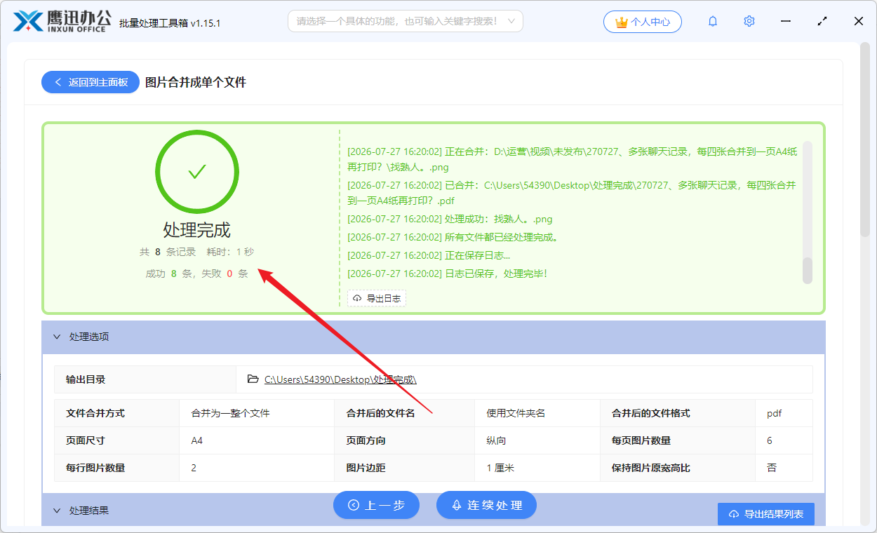Click the 使用文件夹名 value cell
Image resolution: width=877 pixels, height=533 pixels.
537,413
